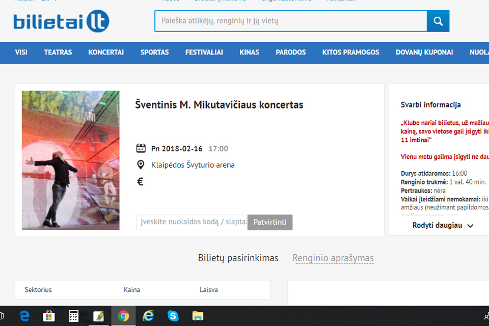Expand Rodyti daugiau for more information
Screen dimensions: 489x326
point(443,226)
